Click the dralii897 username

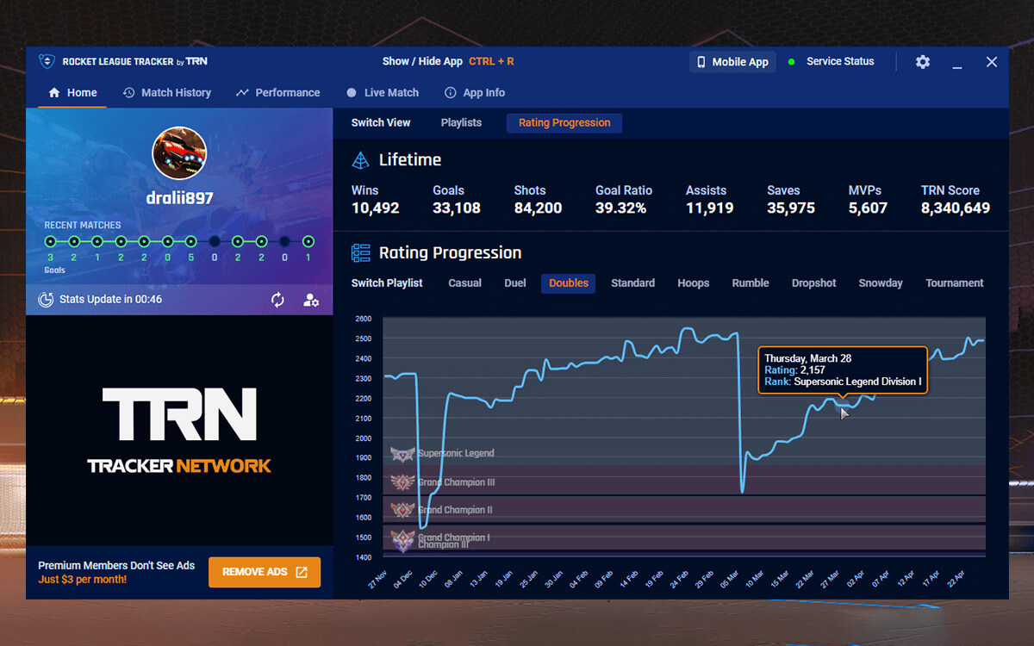tap(179, 198)
